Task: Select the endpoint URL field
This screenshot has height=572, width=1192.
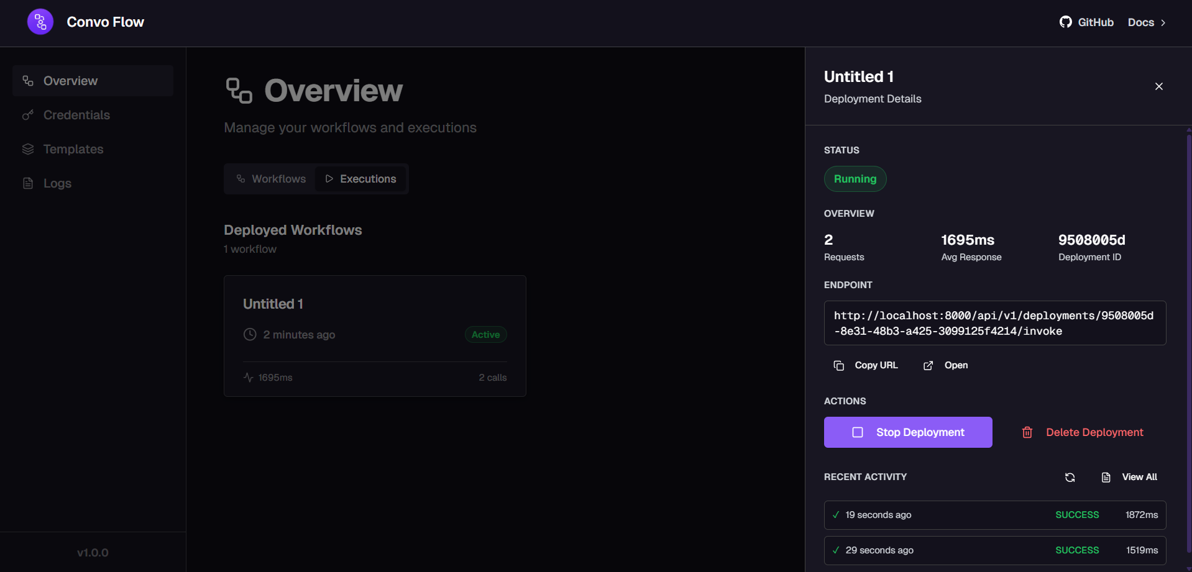Action: (x=994, y=323)
